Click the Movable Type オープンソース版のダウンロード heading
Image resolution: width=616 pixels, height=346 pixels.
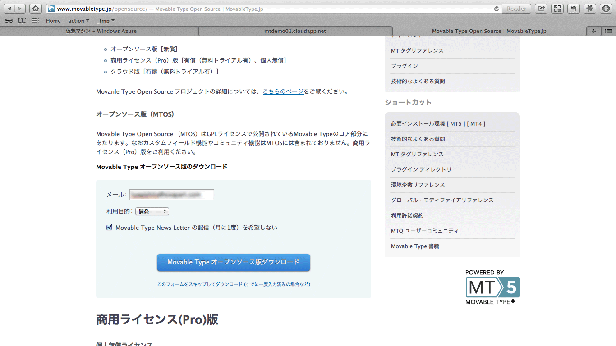pos(162,167)
